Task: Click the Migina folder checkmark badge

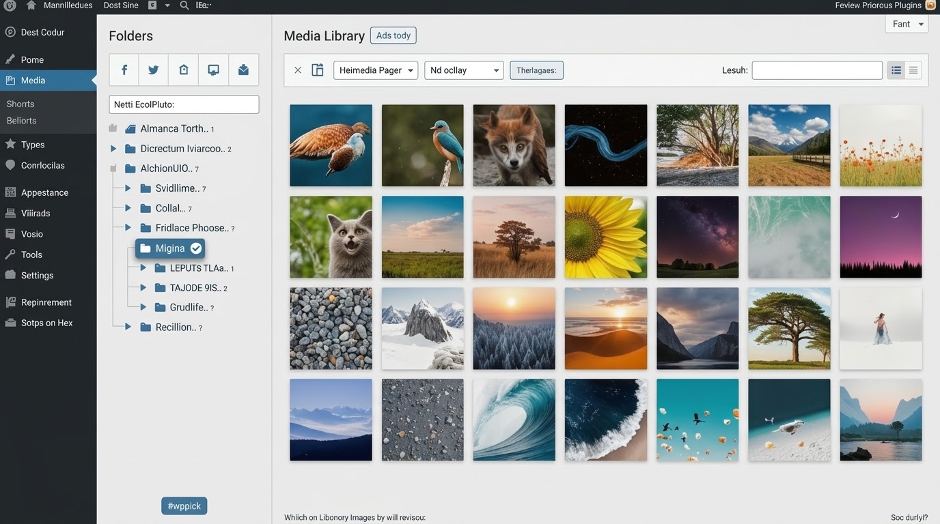Action: tap(196, 248)
